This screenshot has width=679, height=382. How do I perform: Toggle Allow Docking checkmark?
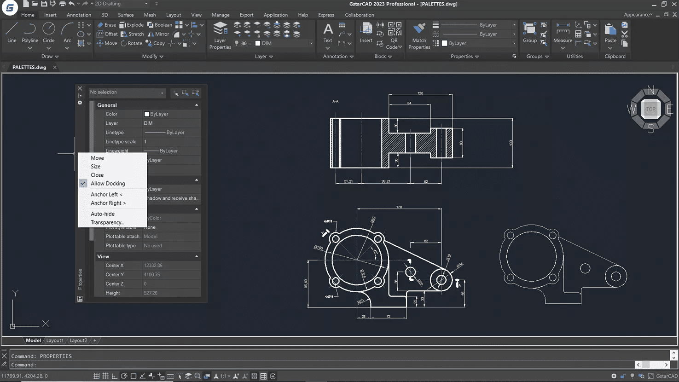point(108,184)
